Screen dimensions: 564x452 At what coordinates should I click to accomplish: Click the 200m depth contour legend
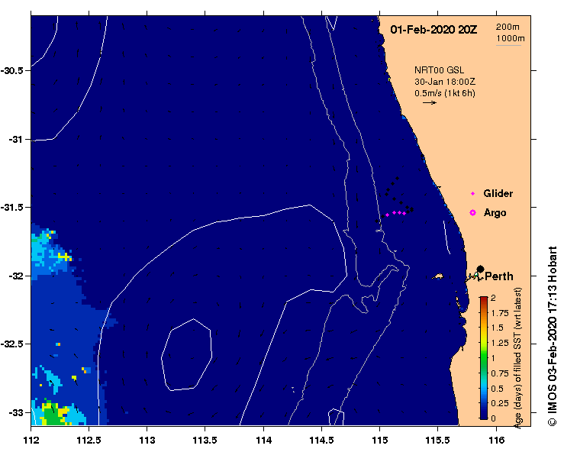[508, 27]
